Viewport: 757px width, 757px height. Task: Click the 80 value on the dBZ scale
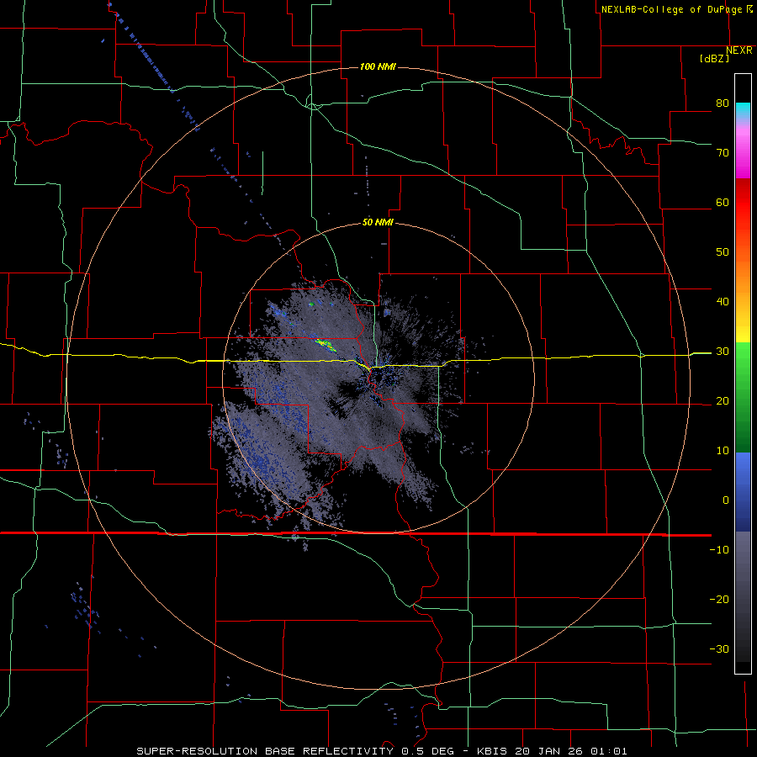coord(723,103)
